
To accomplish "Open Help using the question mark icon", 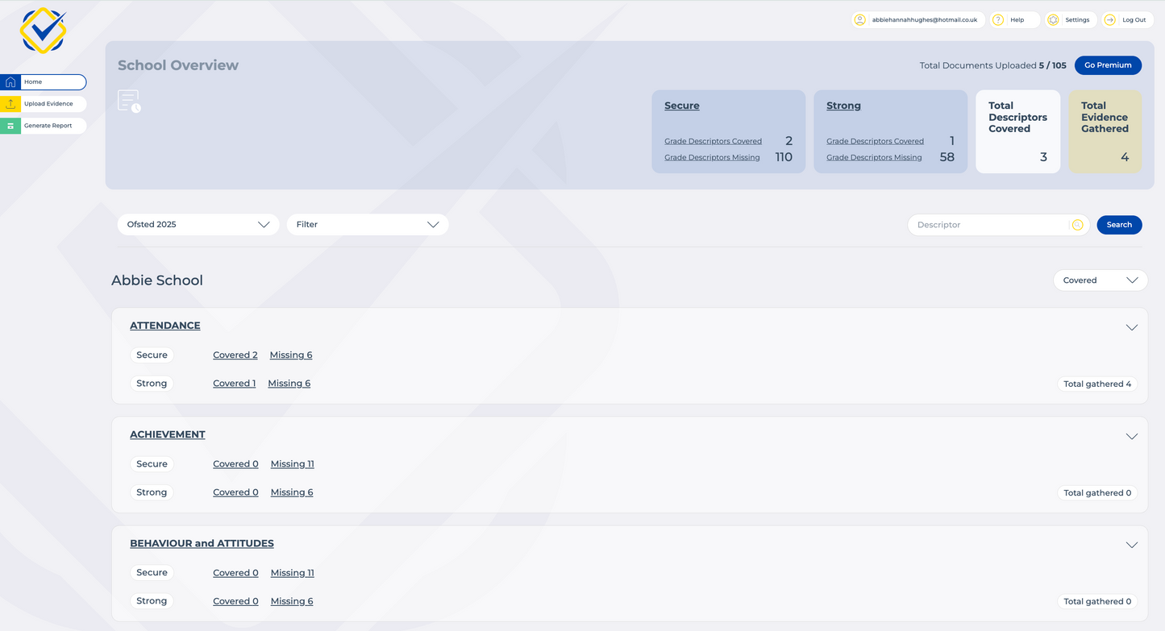I will click(x=998, y=19).
